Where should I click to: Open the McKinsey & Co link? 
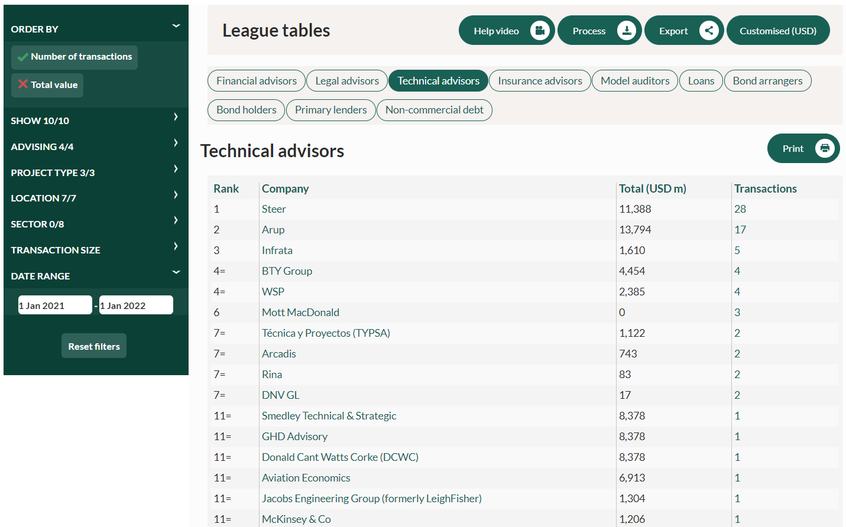pos(296,519)
